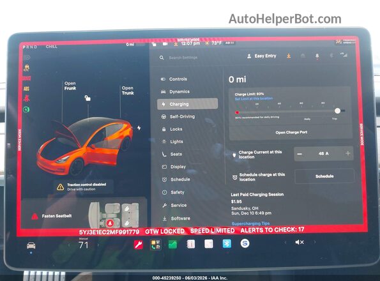Tap the lightning bolt charge port icon
The image size is (380, 281).
point(139,128)
